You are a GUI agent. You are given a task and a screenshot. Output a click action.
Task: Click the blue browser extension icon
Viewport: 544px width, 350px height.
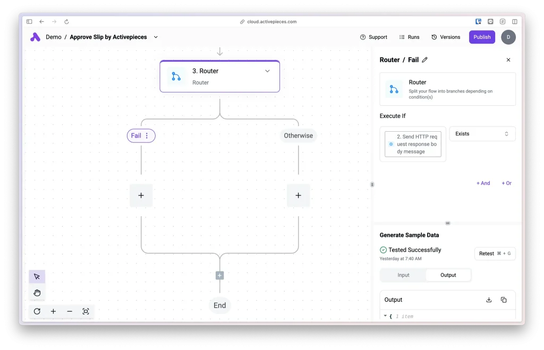[478, 21]
